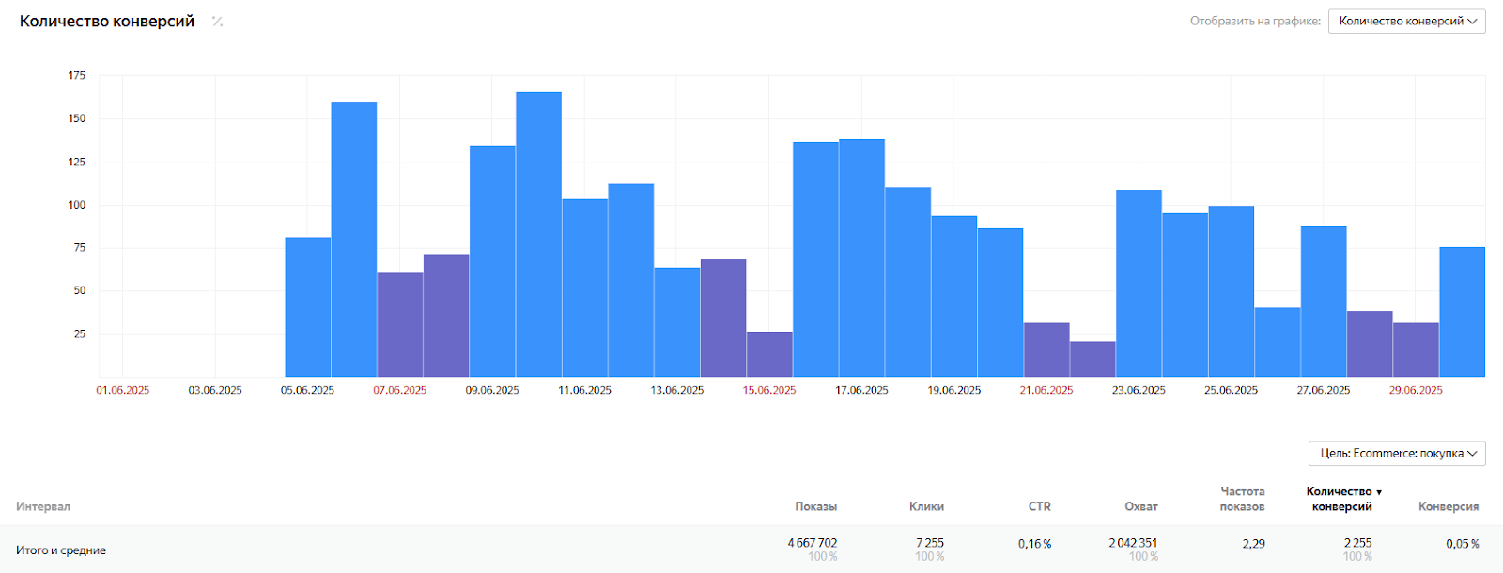Select the purple chart bar for 07.06.2025
The height and width of the screenshot is (573, 1503).
(400, 325)
